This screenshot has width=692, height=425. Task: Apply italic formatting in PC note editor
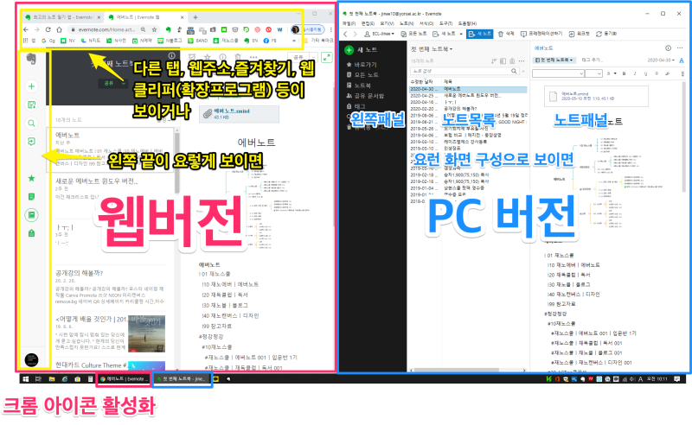pos(635,73)
